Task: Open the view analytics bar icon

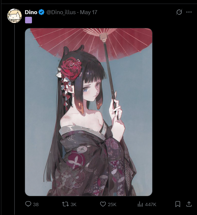Action: tap(140, 204)
